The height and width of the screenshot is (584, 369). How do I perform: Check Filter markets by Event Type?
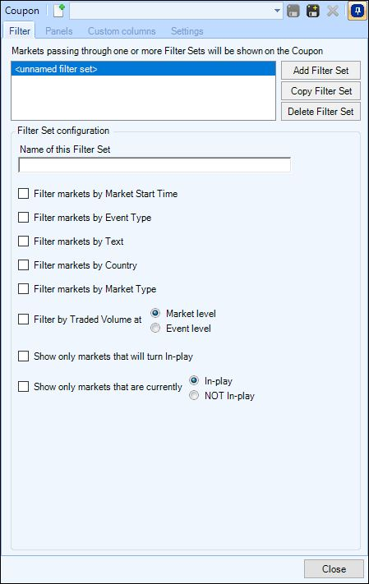pos(24,218)
